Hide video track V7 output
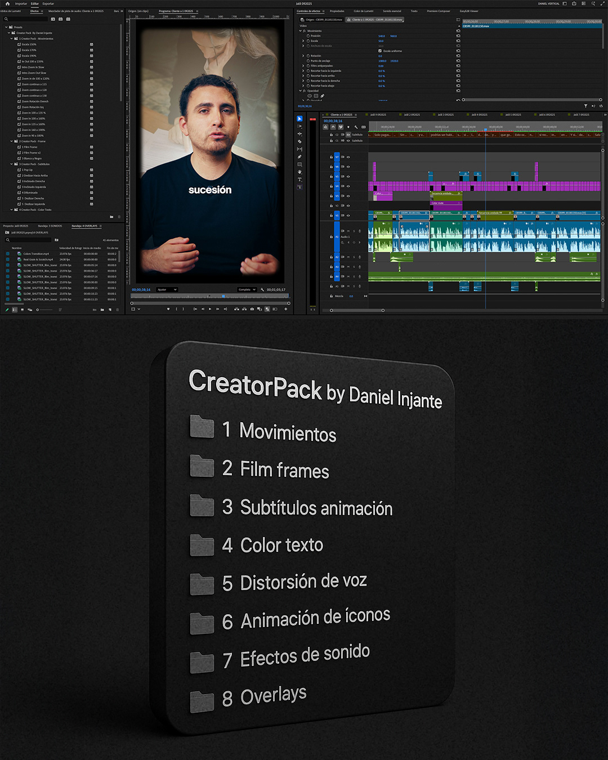Image resolution: width=608 pixels, height=760 pixels. coord(348,157)
